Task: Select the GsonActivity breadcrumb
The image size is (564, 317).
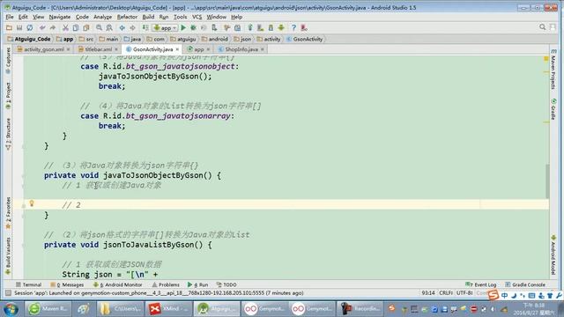Action: tap(305, 39)
